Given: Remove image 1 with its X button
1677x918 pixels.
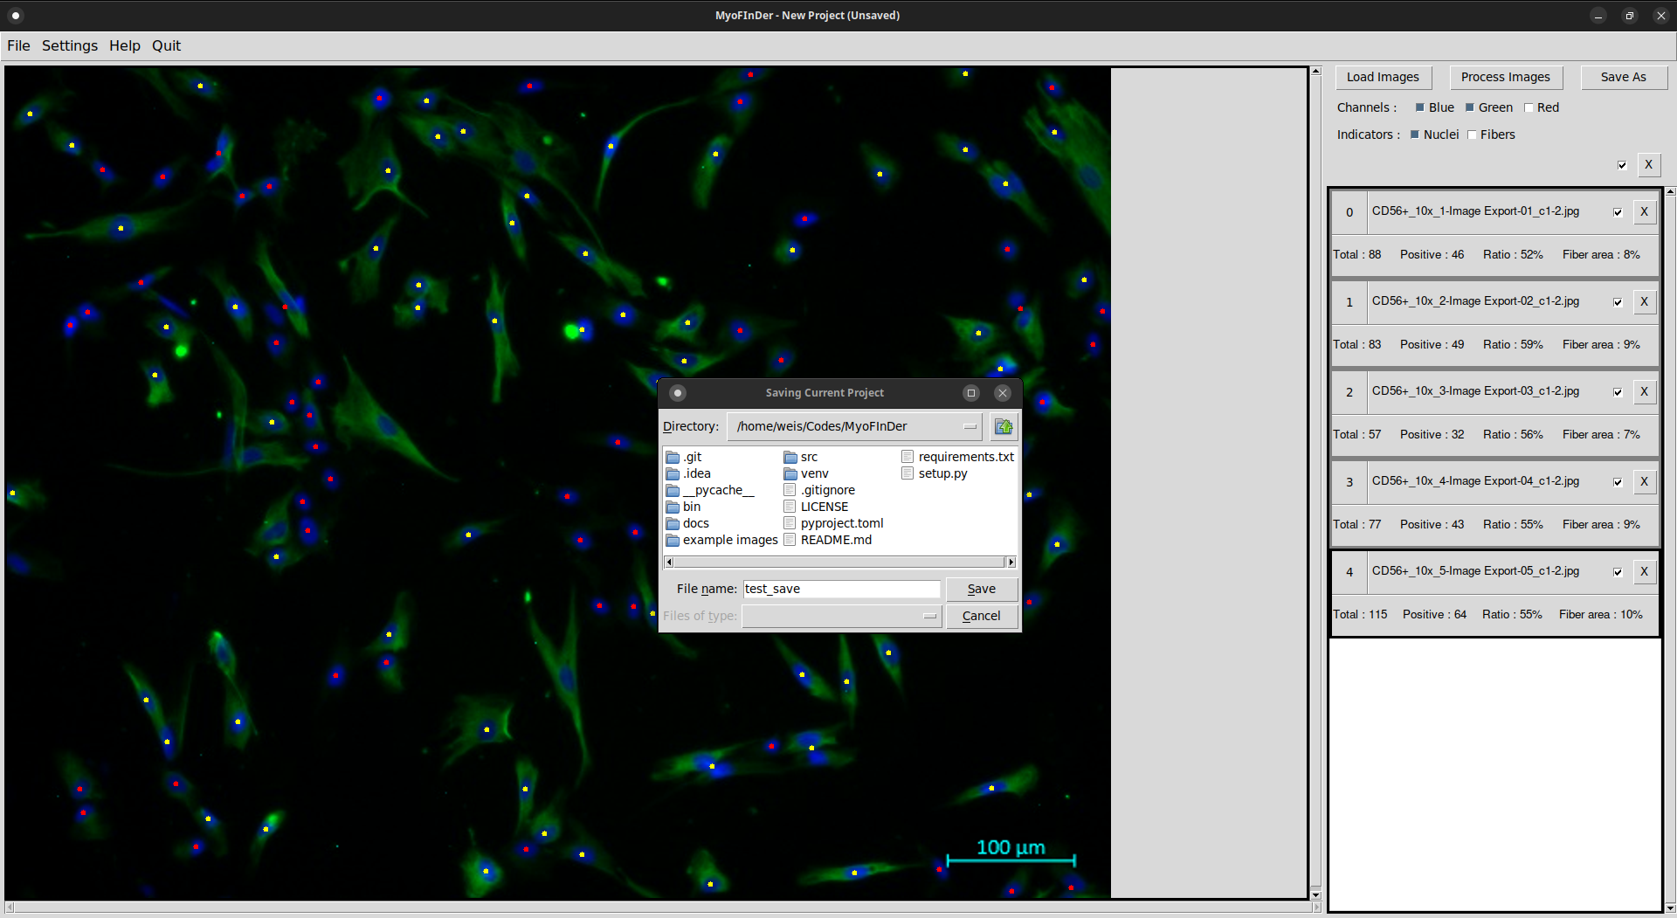Looking at the screenshot, I should (1644, 301).
